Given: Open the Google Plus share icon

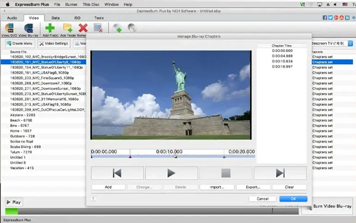Looking at the screenshot, I should (336, 18).
